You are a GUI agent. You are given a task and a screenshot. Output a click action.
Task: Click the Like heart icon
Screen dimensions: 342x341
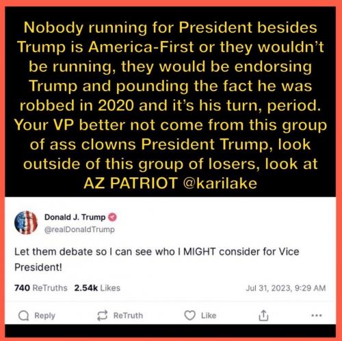[x=189, y=316]
